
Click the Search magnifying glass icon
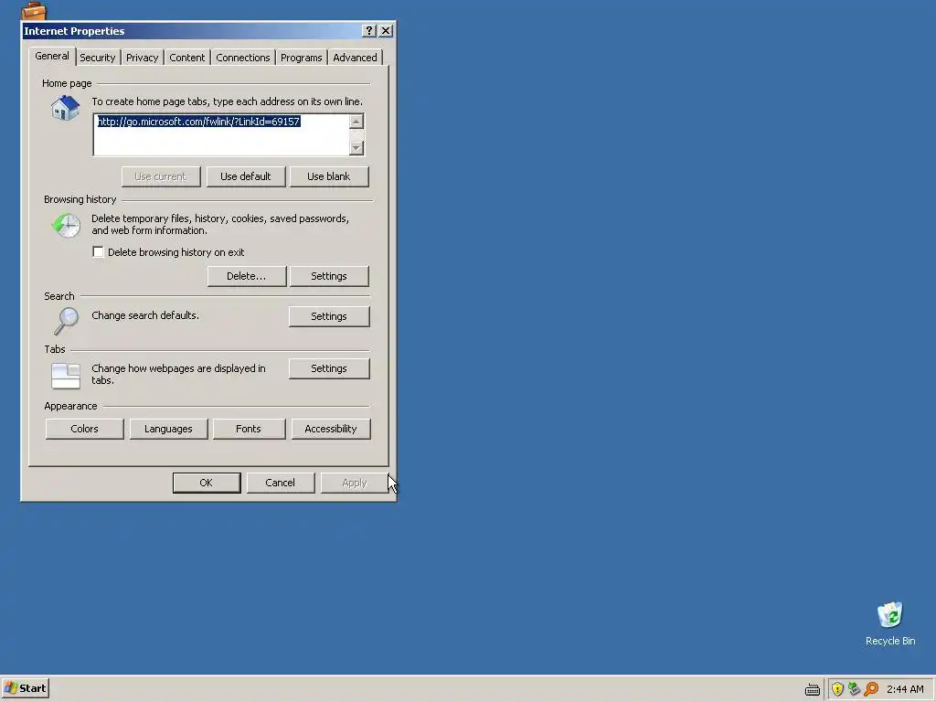tap(66, 321)
